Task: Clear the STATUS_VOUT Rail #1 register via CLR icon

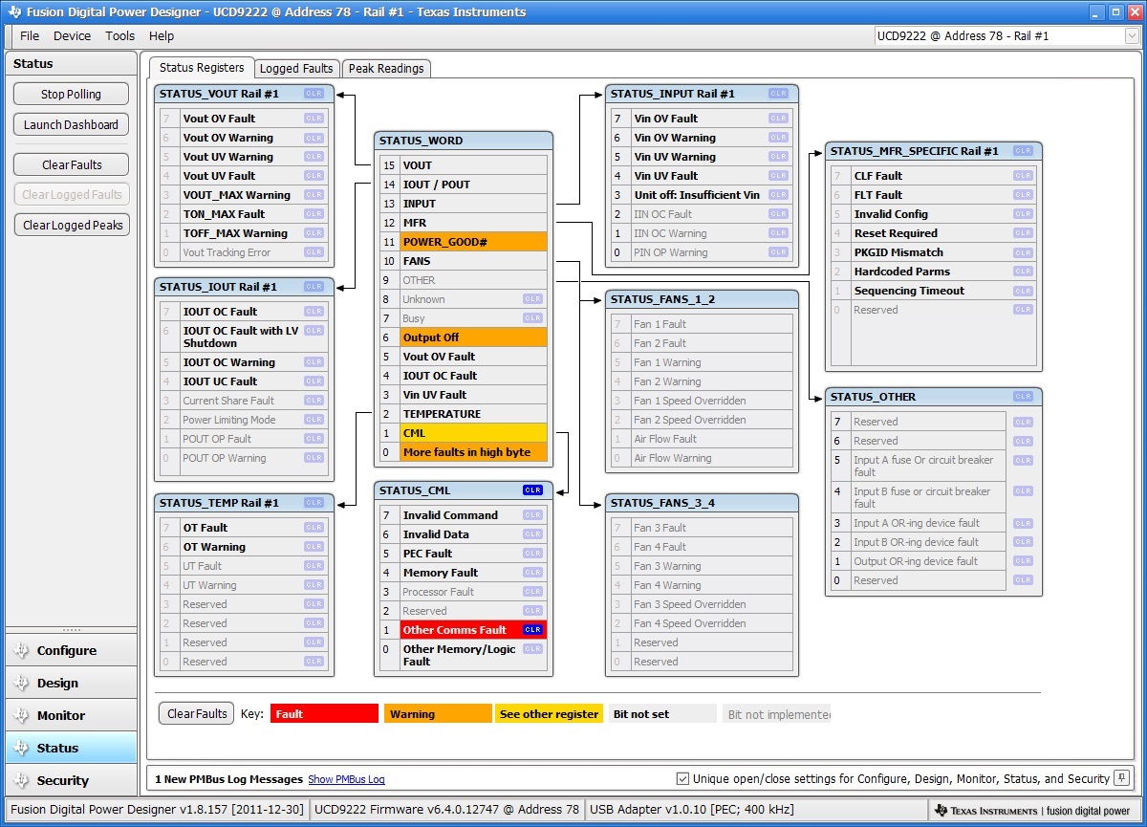Action: coord(314,94)
